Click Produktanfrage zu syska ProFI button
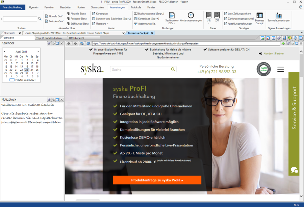Image resolution: width=304 pixels, height=207 pixels. coord(157,180)
